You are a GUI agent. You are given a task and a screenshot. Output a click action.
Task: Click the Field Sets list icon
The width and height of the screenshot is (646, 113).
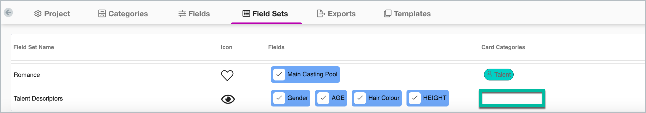(x=246, y=14)
